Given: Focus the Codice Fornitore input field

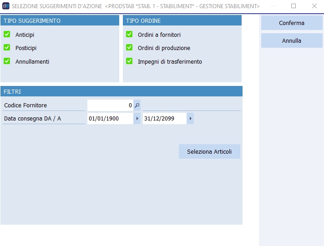Looking at the screenshot, I should [110, 105].
